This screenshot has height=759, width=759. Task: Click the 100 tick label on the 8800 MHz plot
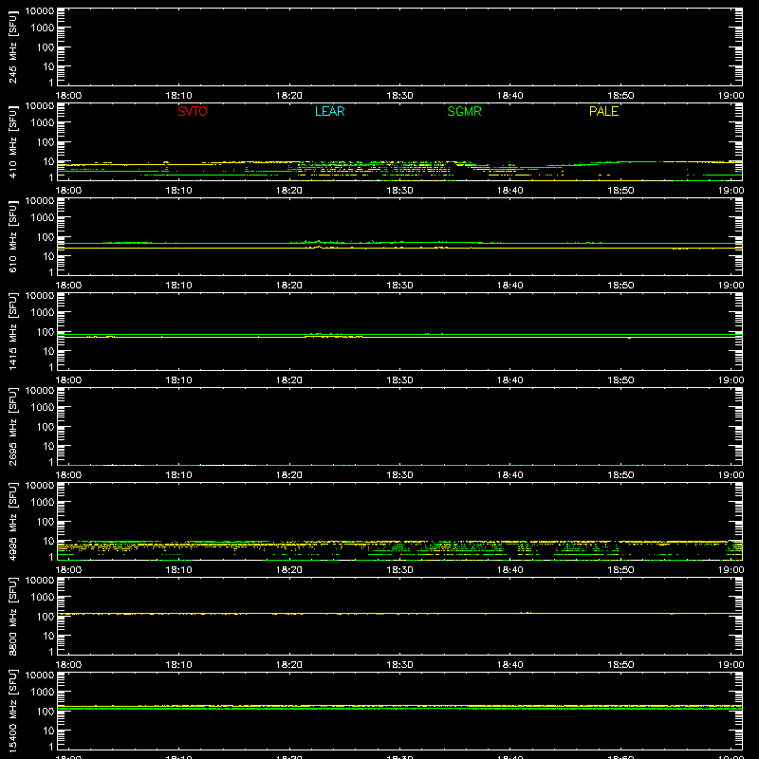pos(46,617)
